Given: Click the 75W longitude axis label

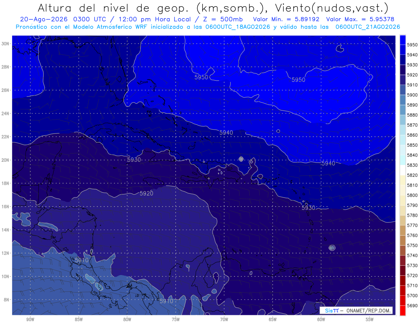Looking at the screenshot, I should coord(176,319).
